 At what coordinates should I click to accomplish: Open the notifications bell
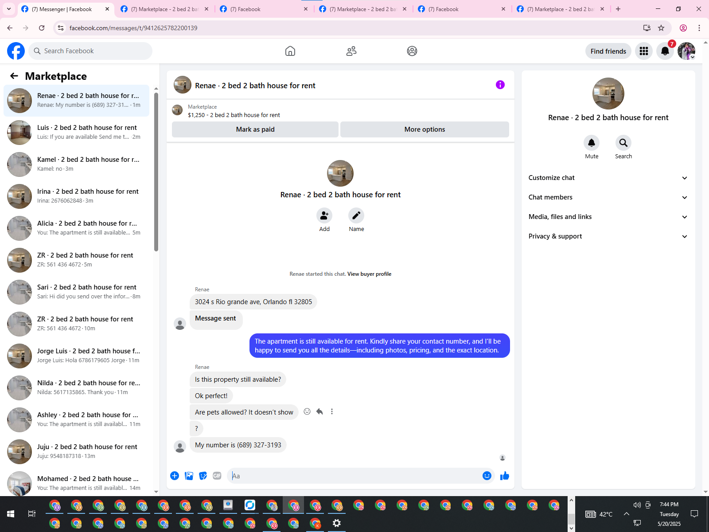click(x=665, y=51)
